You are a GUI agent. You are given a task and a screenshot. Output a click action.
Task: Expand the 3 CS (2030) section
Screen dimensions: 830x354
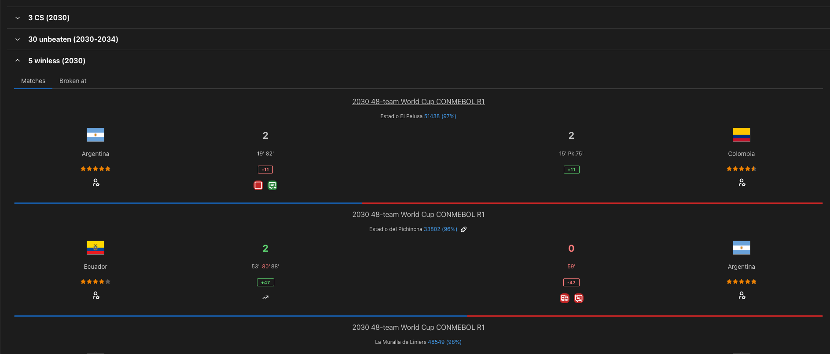[x=49, y=18]
